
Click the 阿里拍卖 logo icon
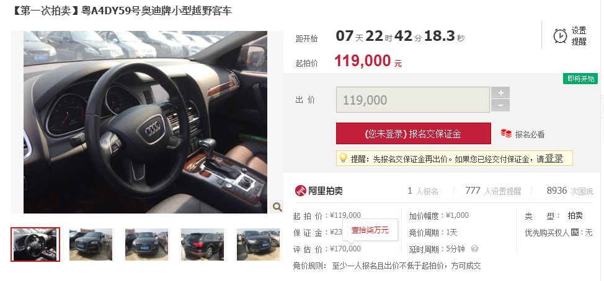[301, 190]
